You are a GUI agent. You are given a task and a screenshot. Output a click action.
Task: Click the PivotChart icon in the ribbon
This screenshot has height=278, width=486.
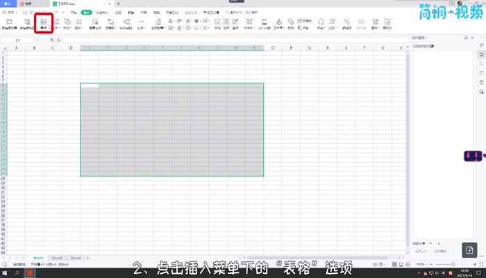[26, 24]
